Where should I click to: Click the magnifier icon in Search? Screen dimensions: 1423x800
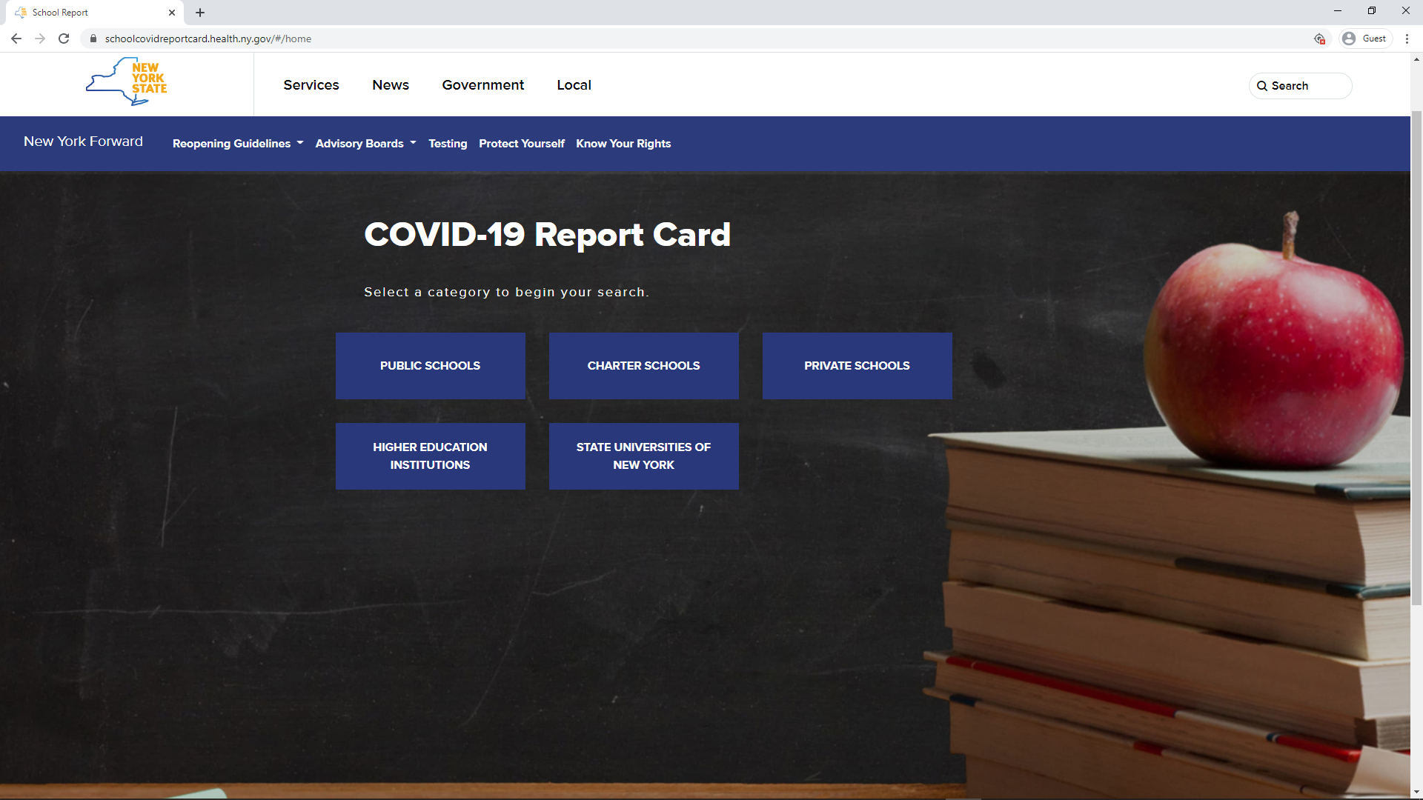(1262, 86)
